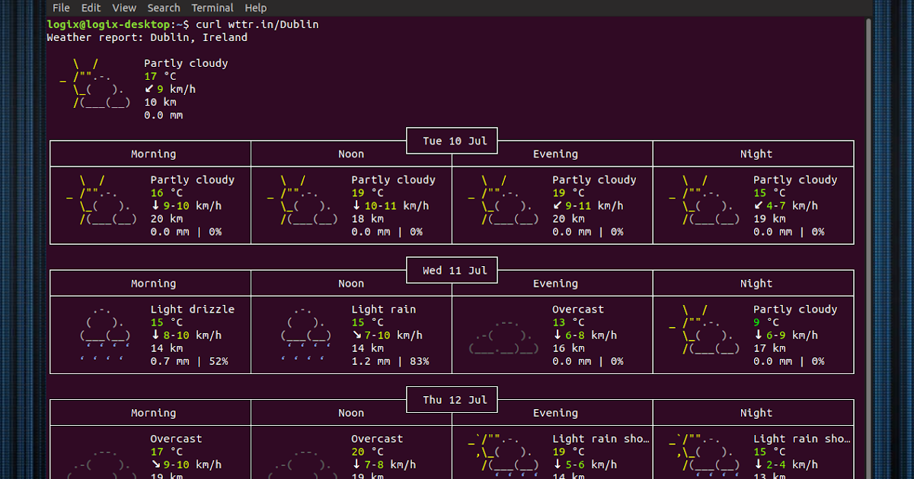
Task: Open the View menu
Action: (123, 8)
